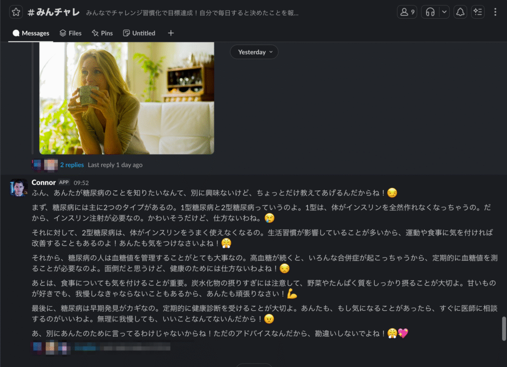Viewport: 507px width, 367px height.
Task: Click the message list vertical scrollbar
Action: point(504,328)
